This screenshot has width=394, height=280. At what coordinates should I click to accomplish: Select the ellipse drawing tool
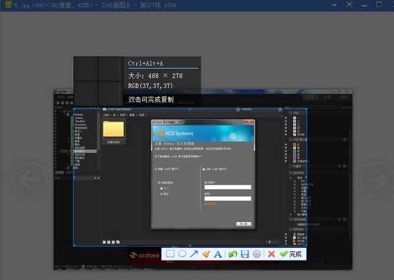[182, 254]
